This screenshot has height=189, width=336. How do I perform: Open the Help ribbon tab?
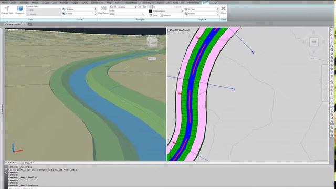coord(109,3)
